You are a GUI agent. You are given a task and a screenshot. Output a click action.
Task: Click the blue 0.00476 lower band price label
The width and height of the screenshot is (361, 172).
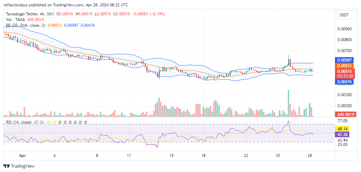pos(344,81)
